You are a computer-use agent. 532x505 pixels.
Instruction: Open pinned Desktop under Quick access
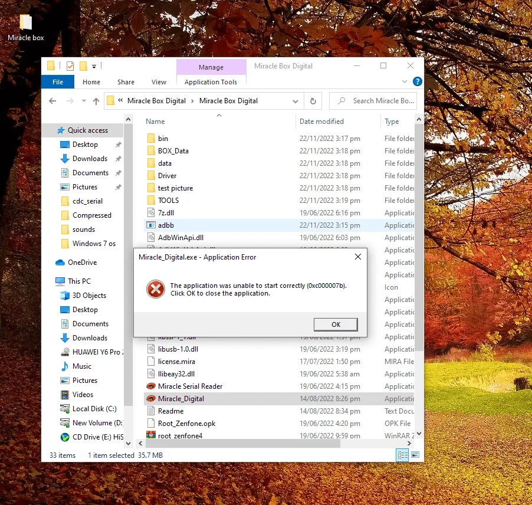pos(85,145)
